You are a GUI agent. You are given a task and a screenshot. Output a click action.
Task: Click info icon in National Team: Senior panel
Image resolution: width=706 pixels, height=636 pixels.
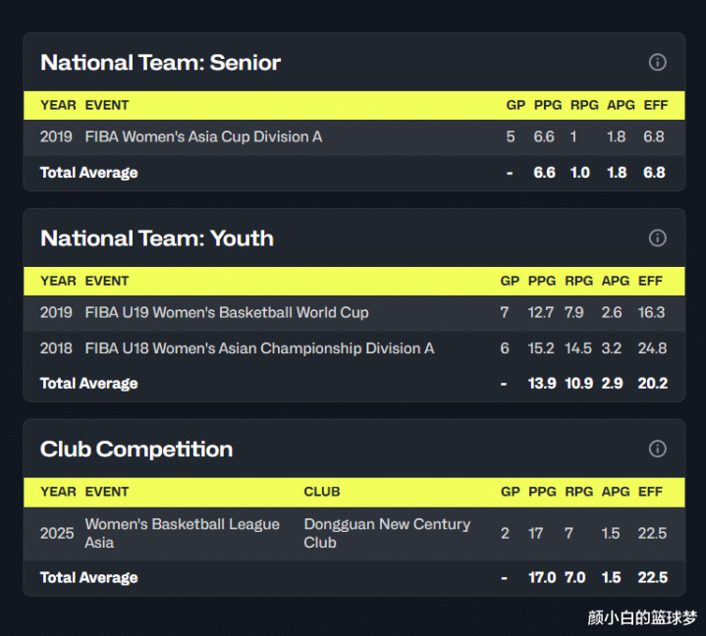[658, 63]
